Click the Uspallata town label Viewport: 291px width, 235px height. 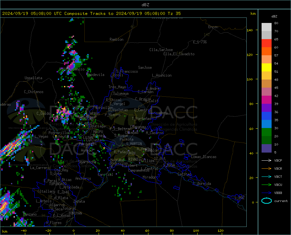33,78
